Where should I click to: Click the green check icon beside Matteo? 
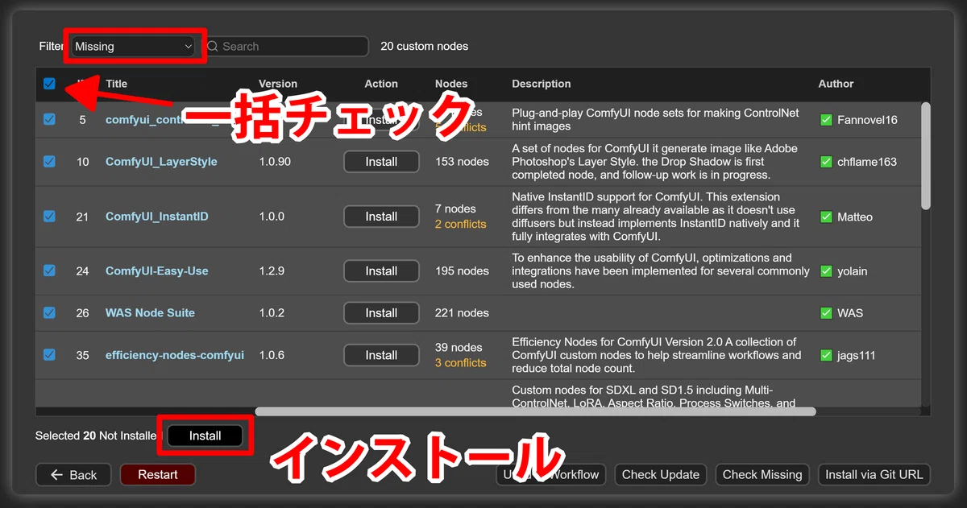click(826, 217)
